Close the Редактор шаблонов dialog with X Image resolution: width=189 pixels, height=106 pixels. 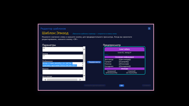pyautogui.click(x=149, y=29)
